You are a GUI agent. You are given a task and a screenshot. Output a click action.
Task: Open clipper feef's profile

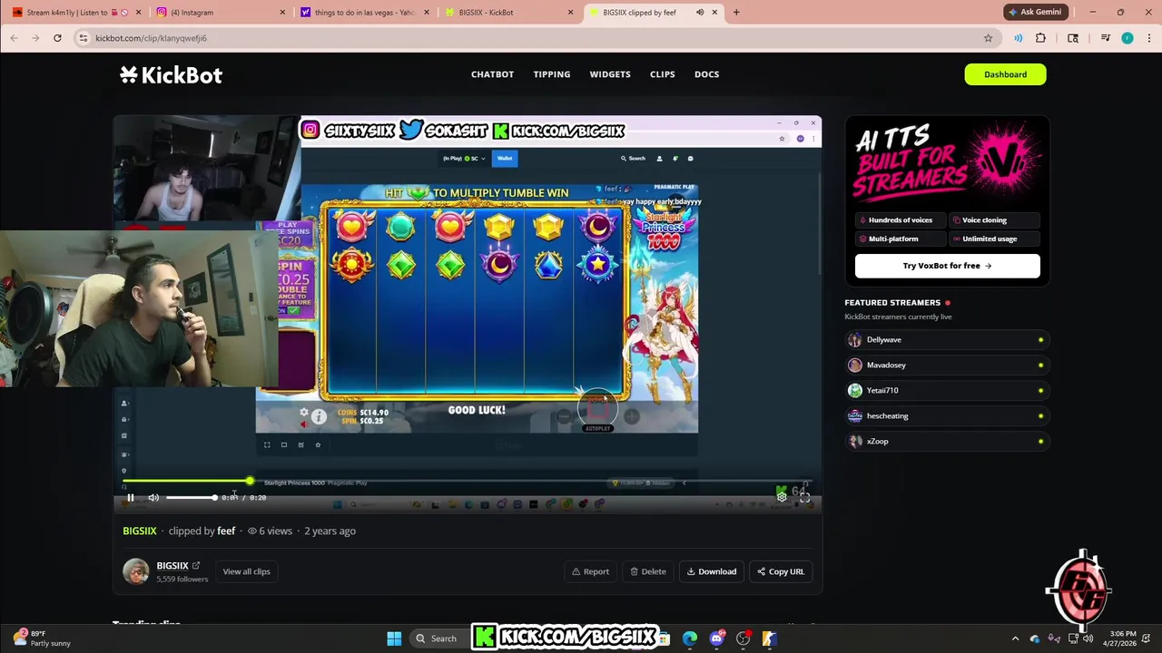click(226, 531)
